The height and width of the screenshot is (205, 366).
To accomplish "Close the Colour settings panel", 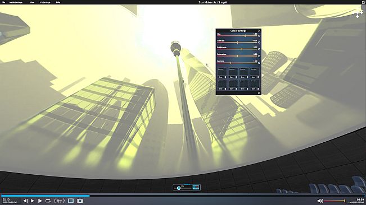I will tap(259, 31).
